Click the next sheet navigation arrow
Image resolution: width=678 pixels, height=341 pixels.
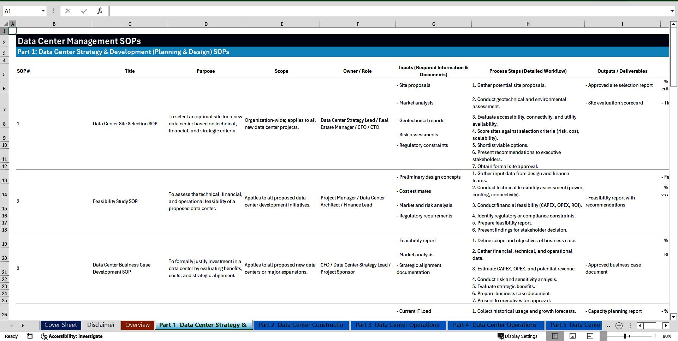pos(23,325)
